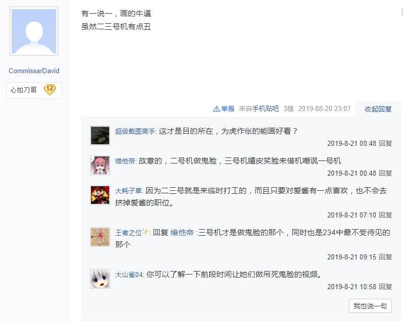Click 王者之位's avatar thumbnail
Image resolution: width=403 pixels, height=324 pixels.
coord(100,237)
